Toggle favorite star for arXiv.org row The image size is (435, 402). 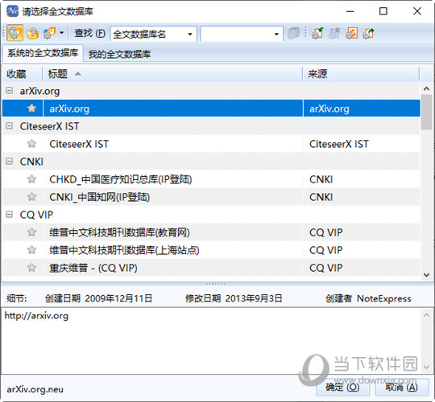pyautogui.click(x=31, y=109)
